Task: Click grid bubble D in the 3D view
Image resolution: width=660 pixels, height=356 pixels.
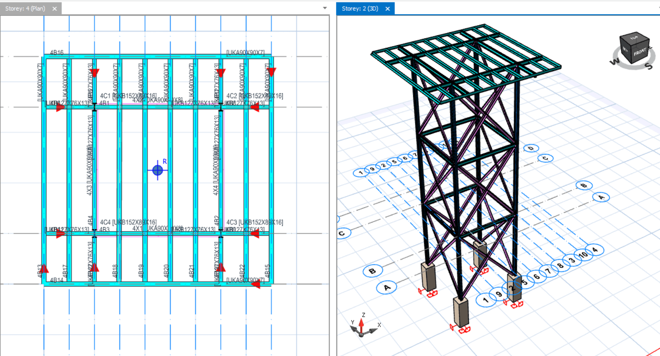Action: (531, 148)
